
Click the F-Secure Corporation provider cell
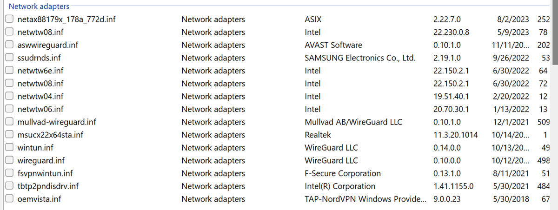343,173
